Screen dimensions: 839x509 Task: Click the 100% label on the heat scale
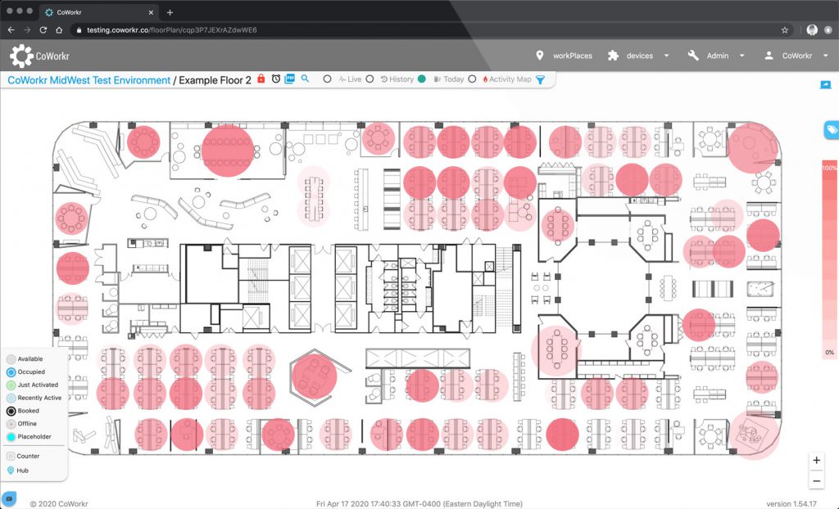pos(830,168)
